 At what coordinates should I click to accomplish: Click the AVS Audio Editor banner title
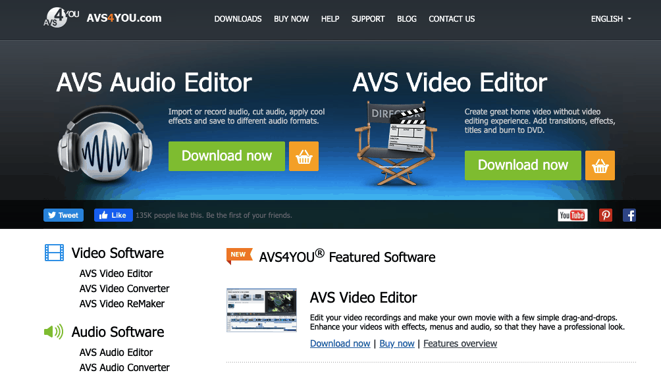click(154, 83)
